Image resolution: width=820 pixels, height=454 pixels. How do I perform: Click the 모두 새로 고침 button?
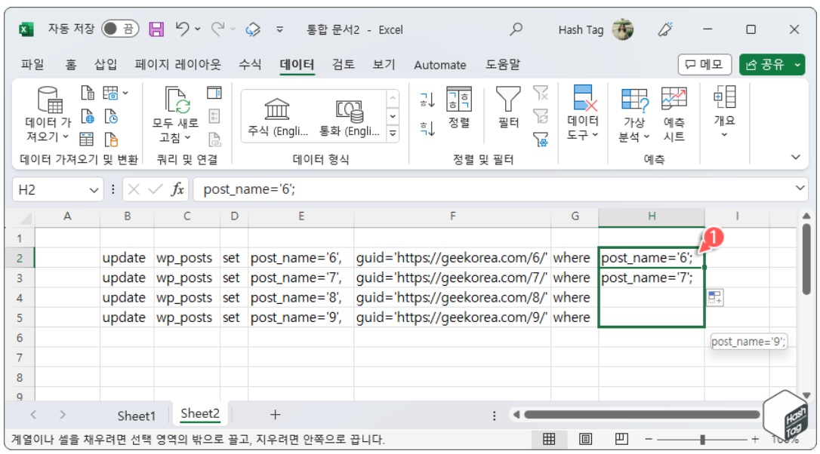tap(176, 115)
